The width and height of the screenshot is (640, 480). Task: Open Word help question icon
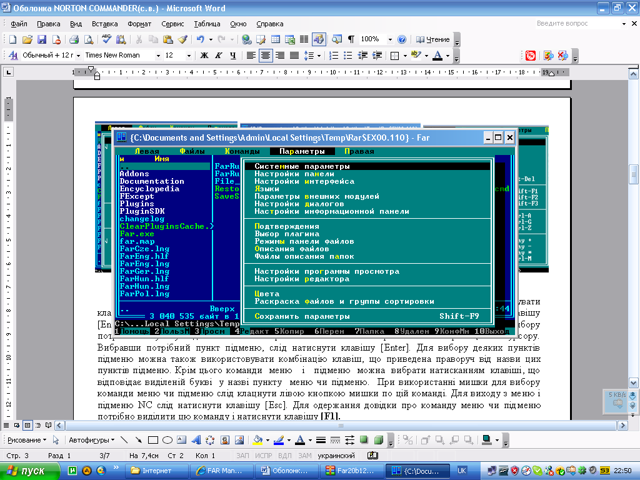(402, 39)
